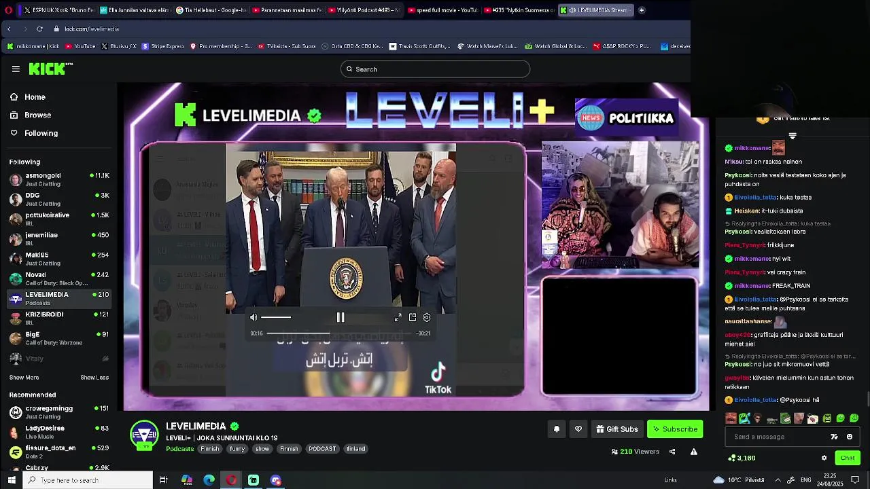Viewport: 870px width, 489px height.
Task: Open a new browser tab
Action: [642, 10]
